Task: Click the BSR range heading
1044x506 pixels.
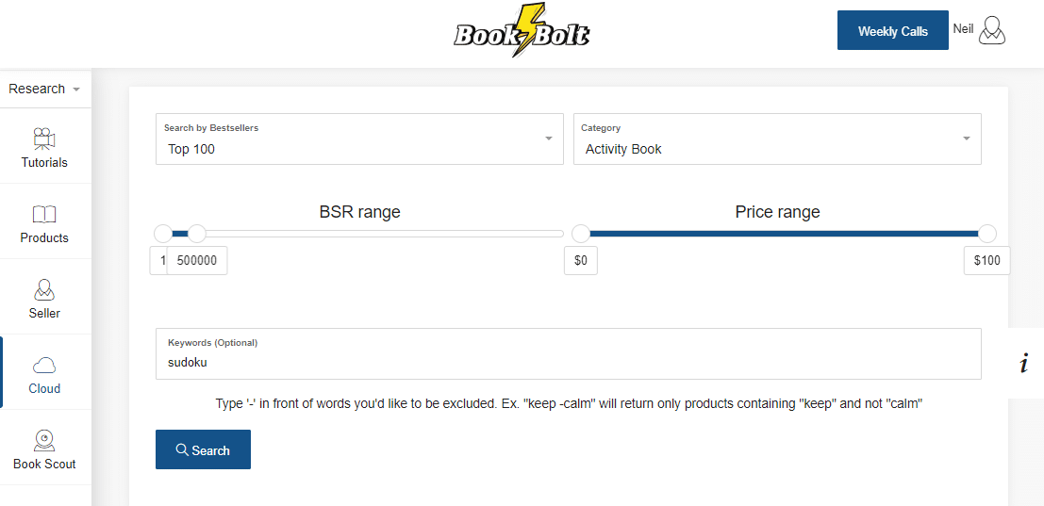Action: coord(359,212)
